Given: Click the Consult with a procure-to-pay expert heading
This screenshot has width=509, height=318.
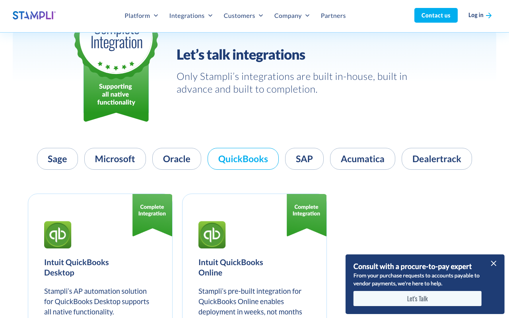Looking at the screenshot, I should (x=413, y=266).
